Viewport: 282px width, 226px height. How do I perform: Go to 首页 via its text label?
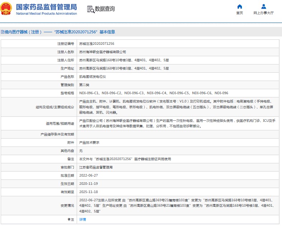click(239, 13)
